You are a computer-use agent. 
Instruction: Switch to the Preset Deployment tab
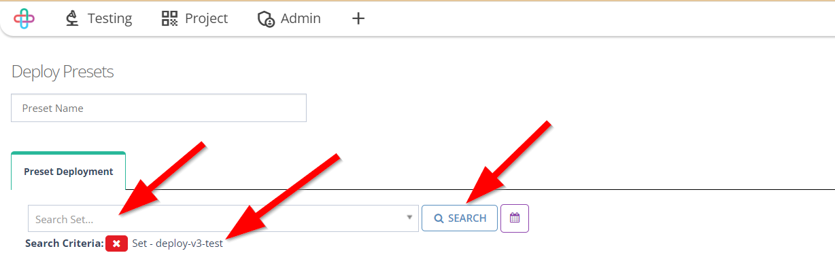tap(69, 171)
